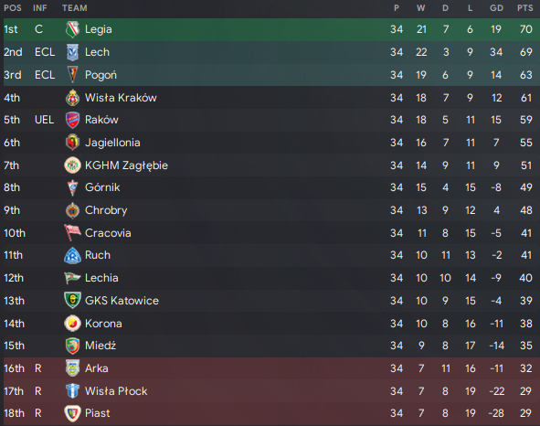Open the Górnik team link
Viewport: 540px width, 426px height.
[x=102, y=187]
